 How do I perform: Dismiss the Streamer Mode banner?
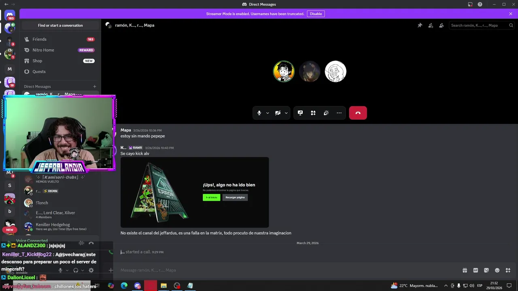pyautogui.click(x=511, y=14)
